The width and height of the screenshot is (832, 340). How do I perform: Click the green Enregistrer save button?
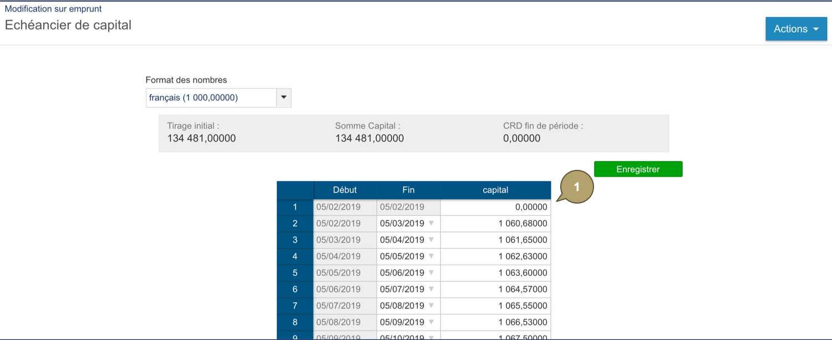(638, 169)
